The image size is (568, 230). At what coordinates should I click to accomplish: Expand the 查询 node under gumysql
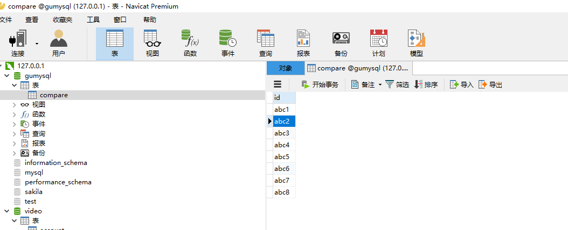[x=14, y=134]
